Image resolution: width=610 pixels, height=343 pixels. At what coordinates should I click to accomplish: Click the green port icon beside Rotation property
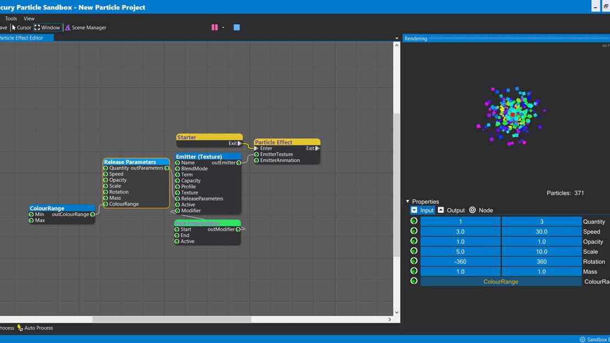click(414, 261)
